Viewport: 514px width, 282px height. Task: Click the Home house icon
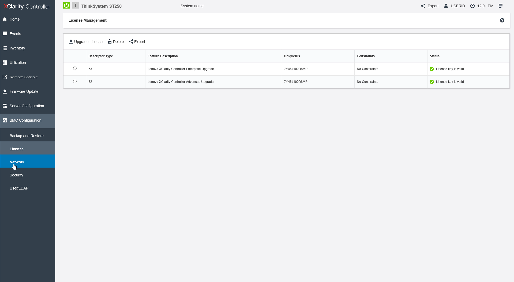(5, 19)
